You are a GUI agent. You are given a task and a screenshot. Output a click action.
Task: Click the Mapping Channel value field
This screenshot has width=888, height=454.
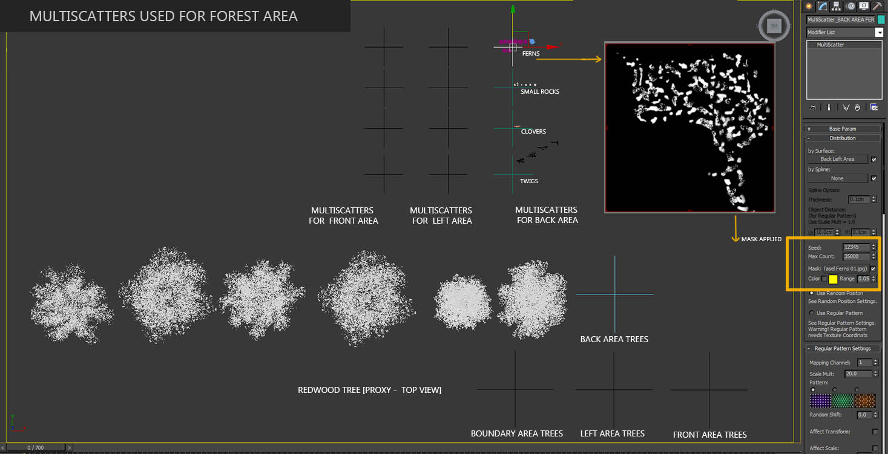coord(864,363)
